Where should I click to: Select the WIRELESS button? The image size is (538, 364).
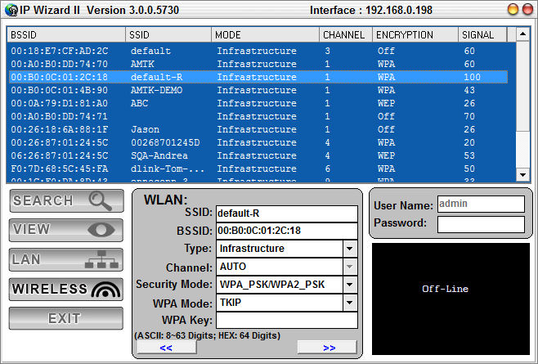pyautogui.click(x=66, y=289)
